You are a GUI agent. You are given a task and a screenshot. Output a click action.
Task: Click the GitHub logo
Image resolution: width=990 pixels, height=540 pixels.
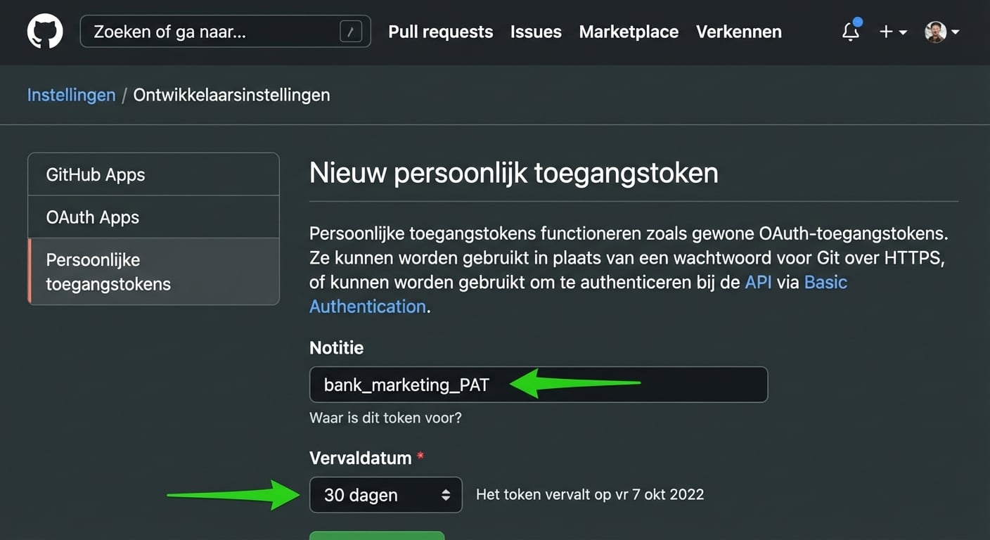[x=44, y=31]
